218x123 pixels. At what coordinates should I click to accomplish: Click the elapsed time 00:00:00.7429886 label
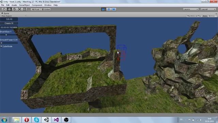tap(9, 27)
